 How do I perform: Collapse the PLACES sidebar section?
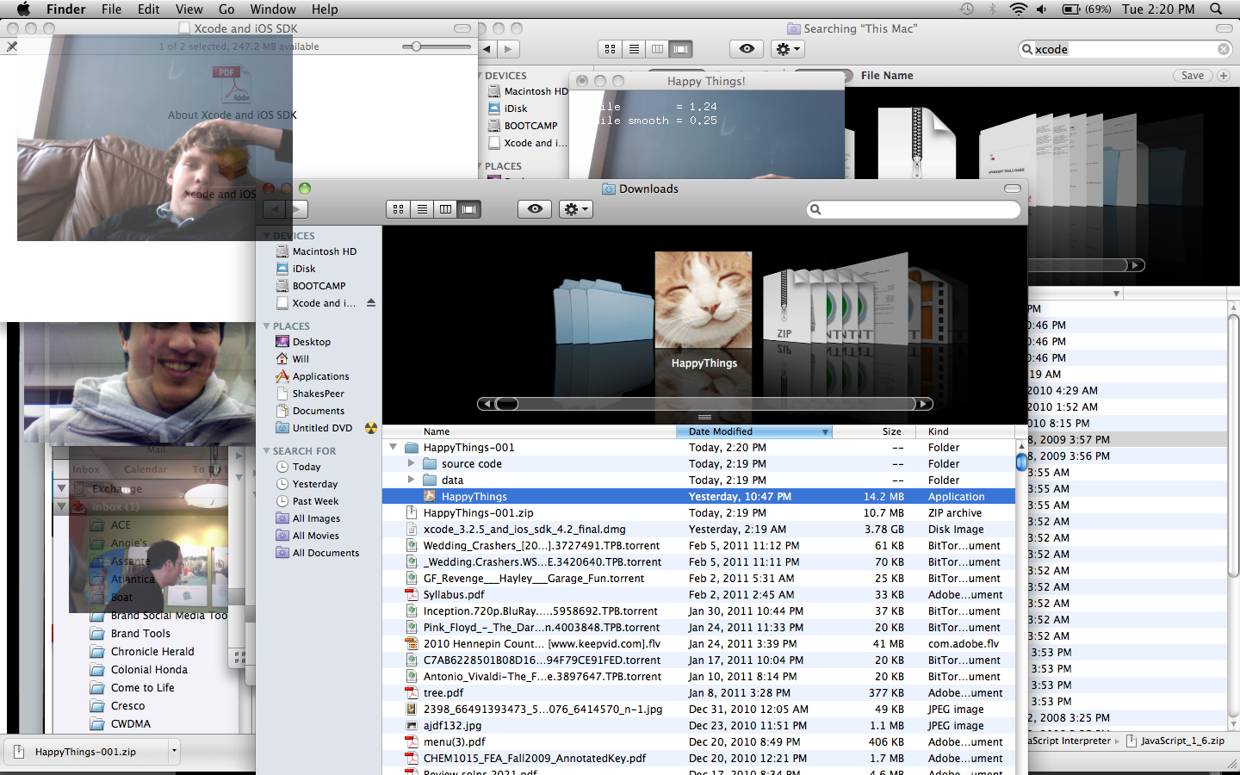click(267, 326)
